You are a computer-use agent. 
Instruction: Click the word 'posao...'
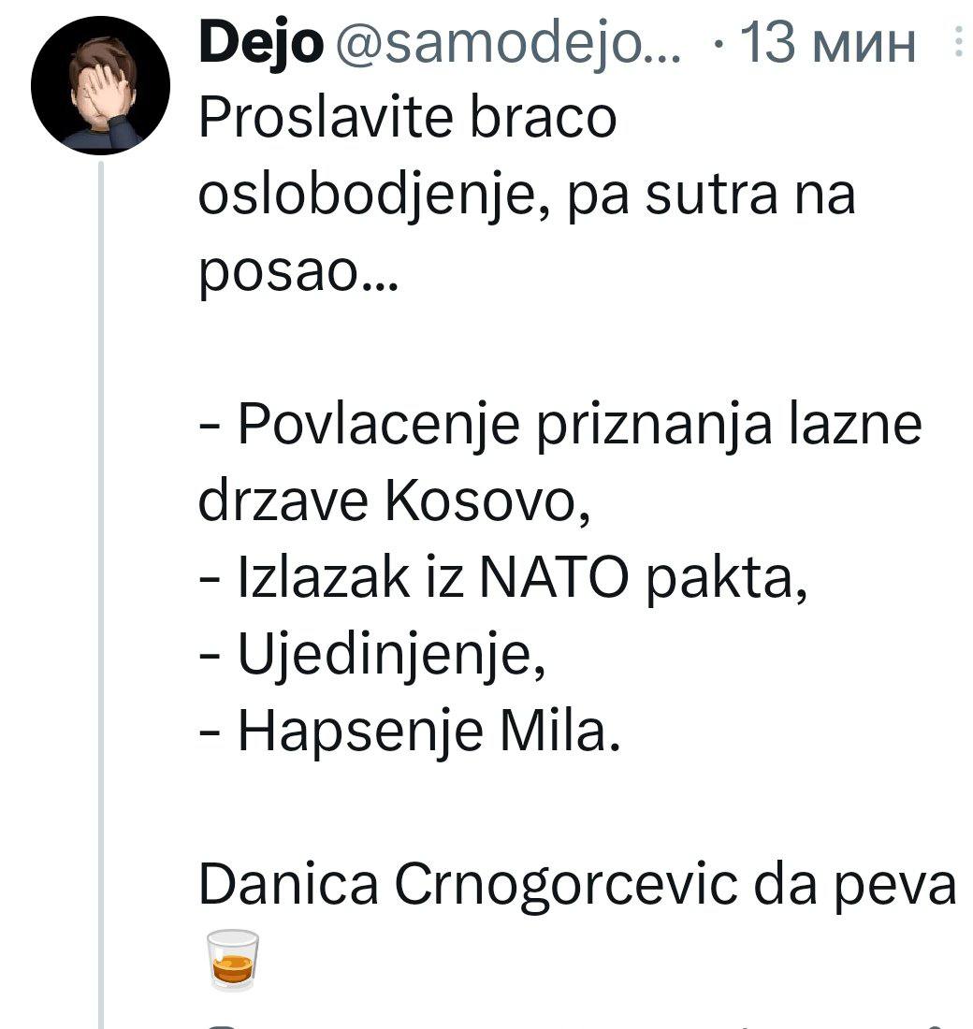(x=298, y=271)
